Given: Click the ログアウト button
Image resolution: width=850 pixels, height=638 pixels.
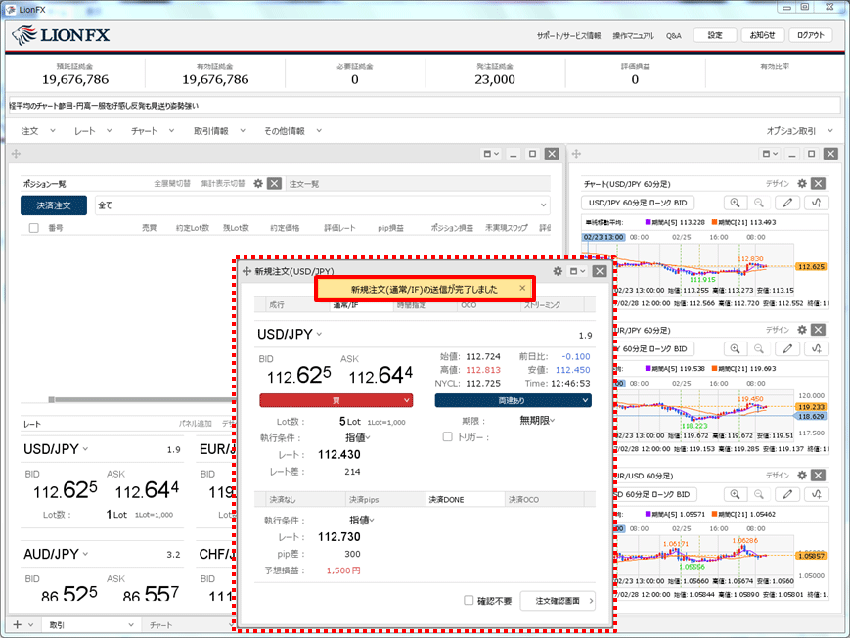Looking at the screenshot, I should [811, 35].
